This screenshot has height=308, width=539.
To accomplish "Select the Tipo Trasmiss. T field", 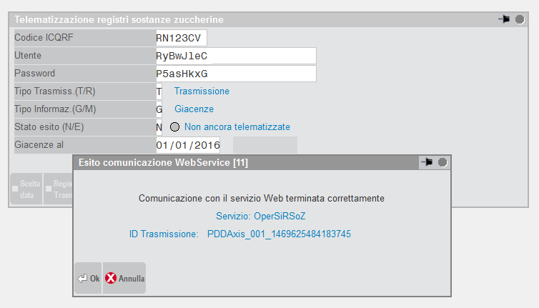I will (159, 91).
